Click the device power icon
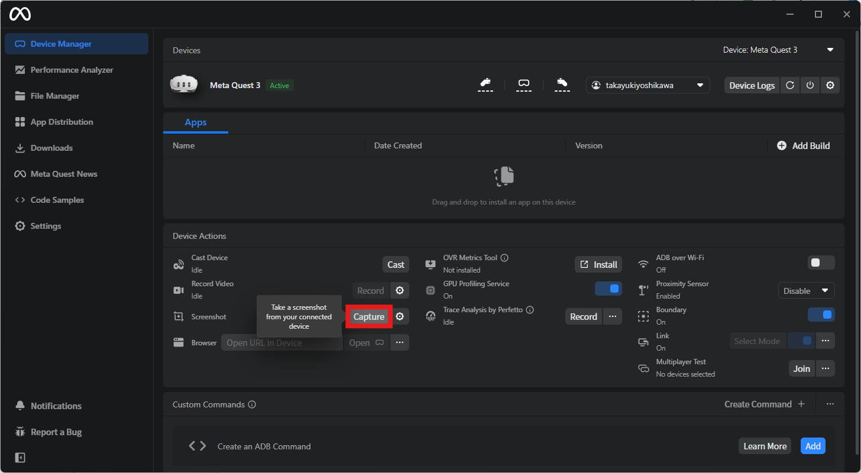The height and width of the screenshot is (473, 861). coord(810,86)
